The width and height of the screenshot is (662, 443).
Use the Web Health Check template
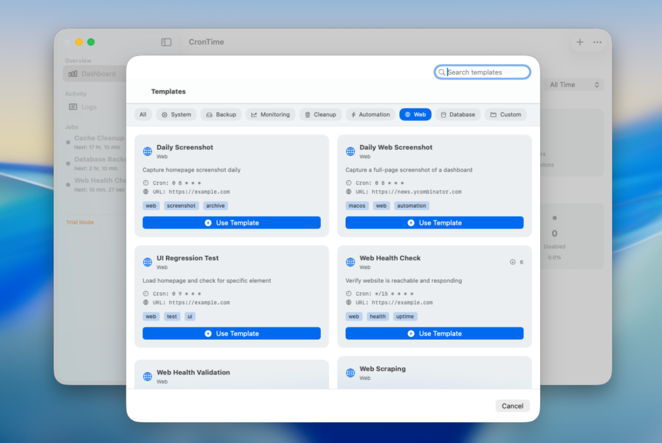tap(434, 333)
